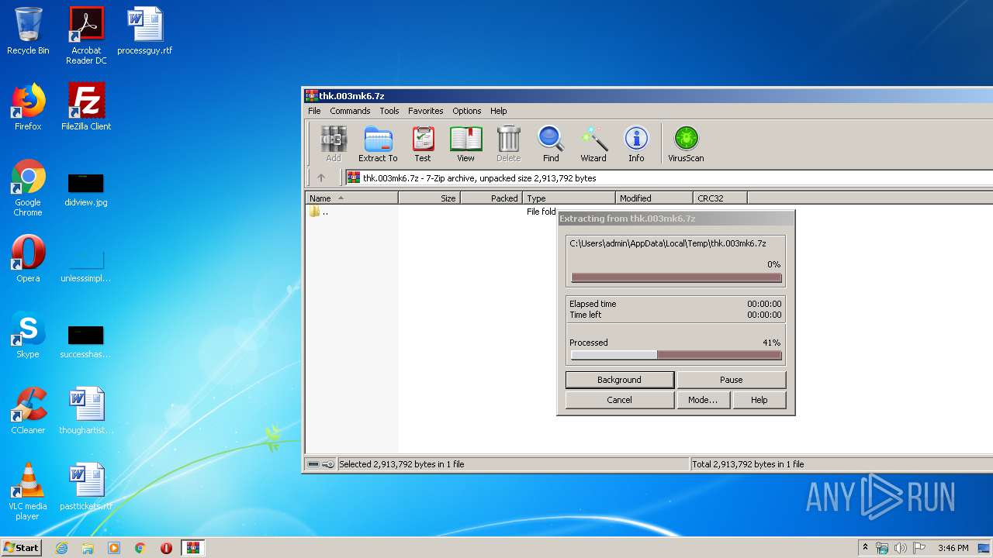Cancel the extraction process
This screenshot has width=993, height=558.
pos(619,400)
